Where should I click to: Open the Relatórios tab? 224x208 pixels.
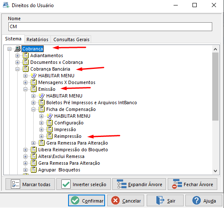point(37,39)
